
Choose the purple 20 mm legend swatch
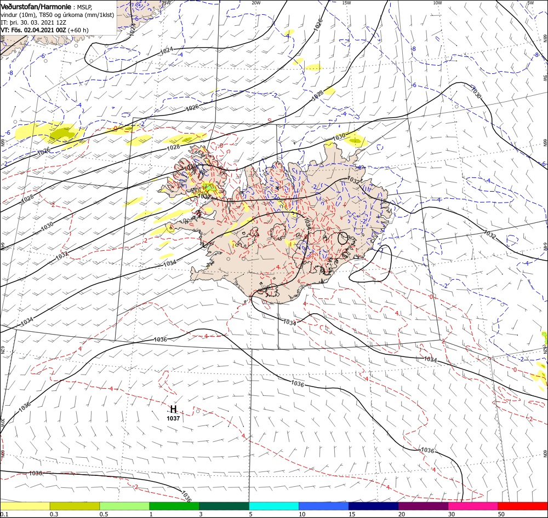423,506
